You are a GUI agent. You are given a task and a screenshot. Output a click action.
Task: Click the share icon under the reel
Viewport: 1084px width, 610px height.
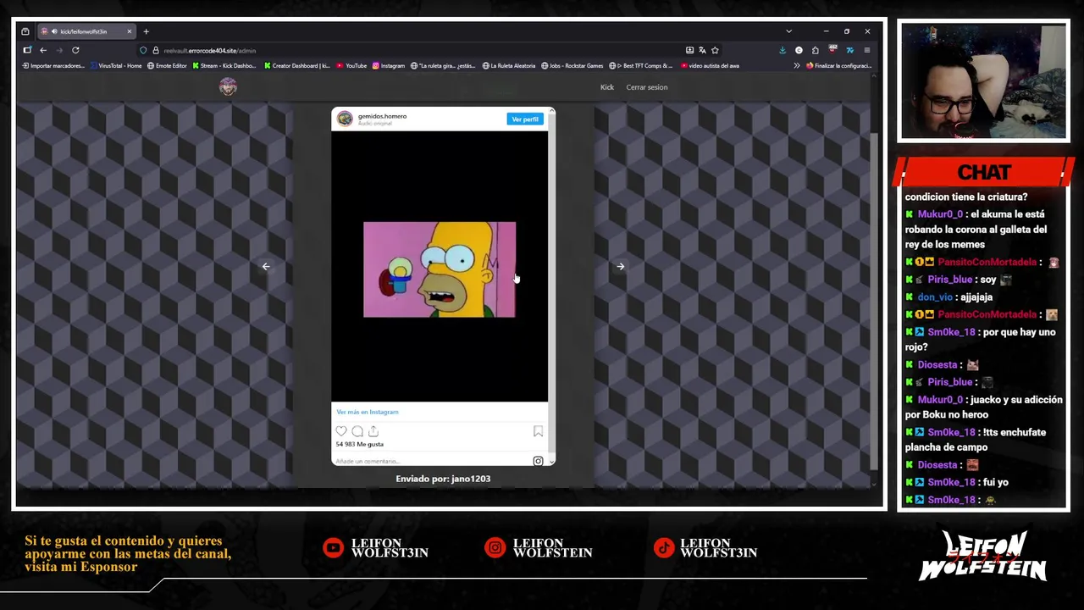pyautogui.click(x=373, y=431)
